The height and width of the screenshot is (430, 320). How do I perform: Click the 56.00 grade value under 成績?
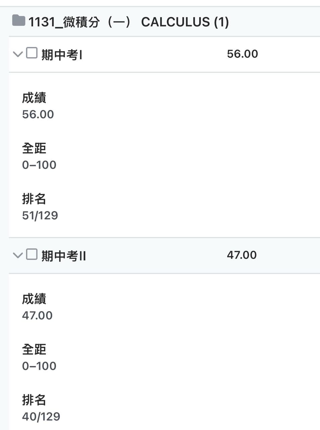(38, 114)
